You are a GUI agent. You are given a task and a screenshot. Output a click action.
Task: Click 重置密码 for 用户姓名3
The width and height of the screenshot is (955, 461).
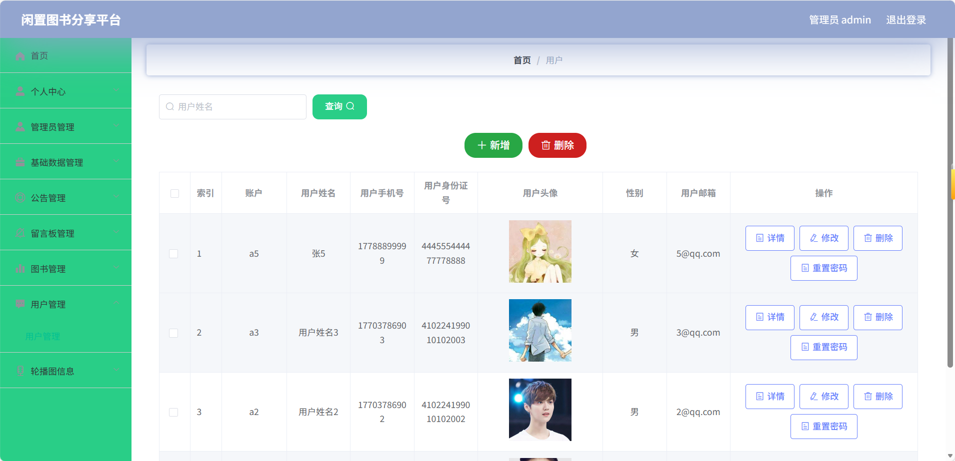tap(824, 348)
